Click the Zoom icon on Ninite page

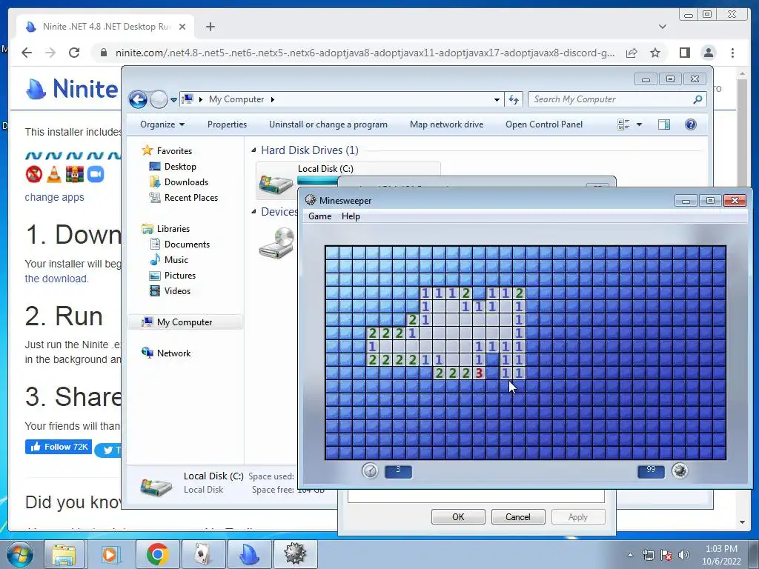[x=96, y=174]
